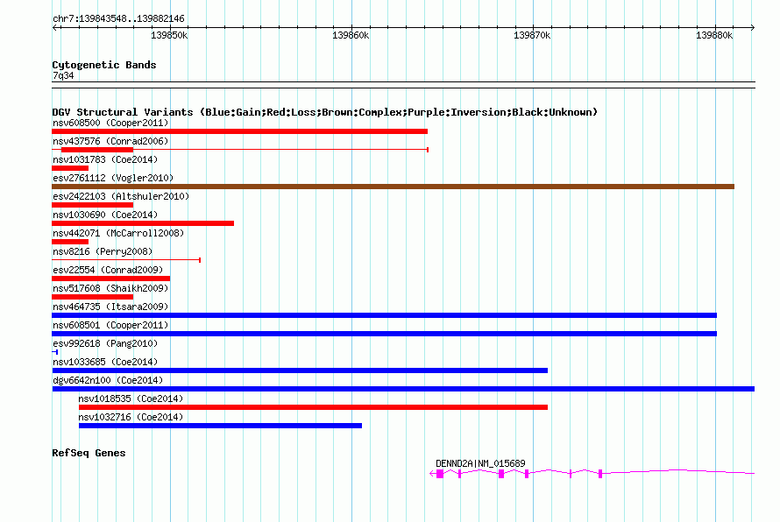Select the short red nsv1031783 bar
Viewport: 780px width, 522px height.
pos(70,168)
